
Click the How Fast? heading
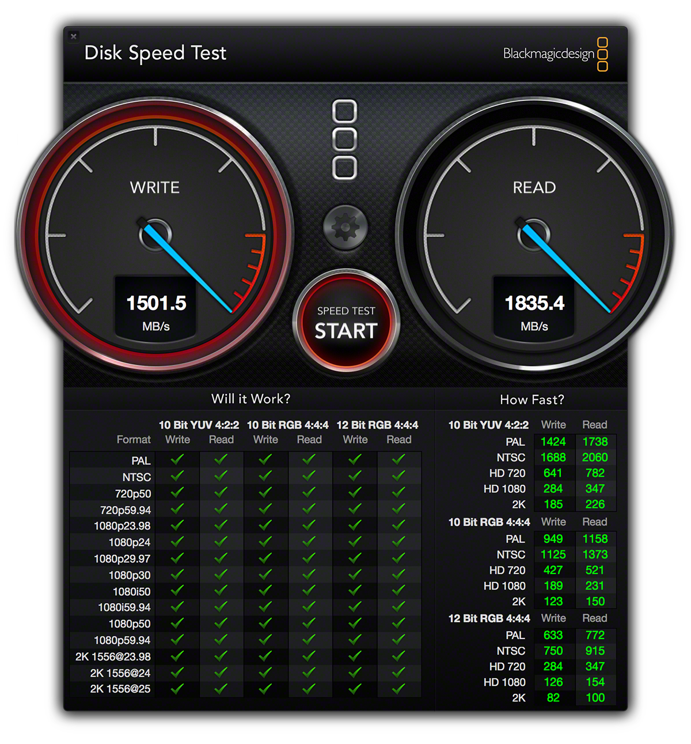click(532, 399)
